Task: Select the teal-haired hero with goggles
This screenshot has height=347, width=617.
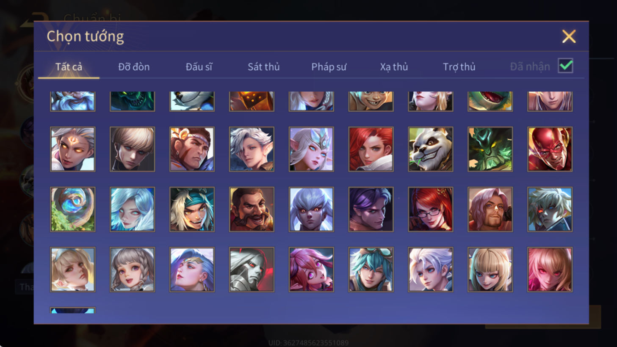Action: pos(371,270)
